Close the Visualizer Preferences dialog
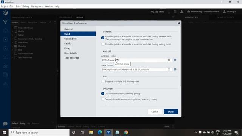This screenshot has height=136, width=242. pos(179,23)
